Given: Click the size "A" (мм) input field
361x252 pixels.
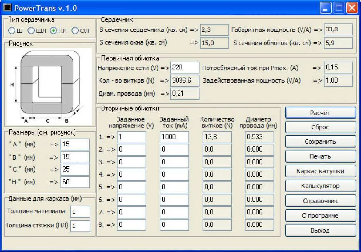Looking at the screenshot, I should tap(75, 144).
